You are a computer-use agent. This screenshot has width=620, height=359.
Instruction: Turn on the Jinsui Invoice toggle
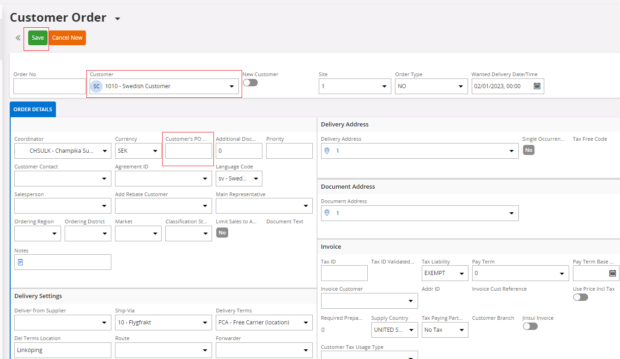(530, 326)
